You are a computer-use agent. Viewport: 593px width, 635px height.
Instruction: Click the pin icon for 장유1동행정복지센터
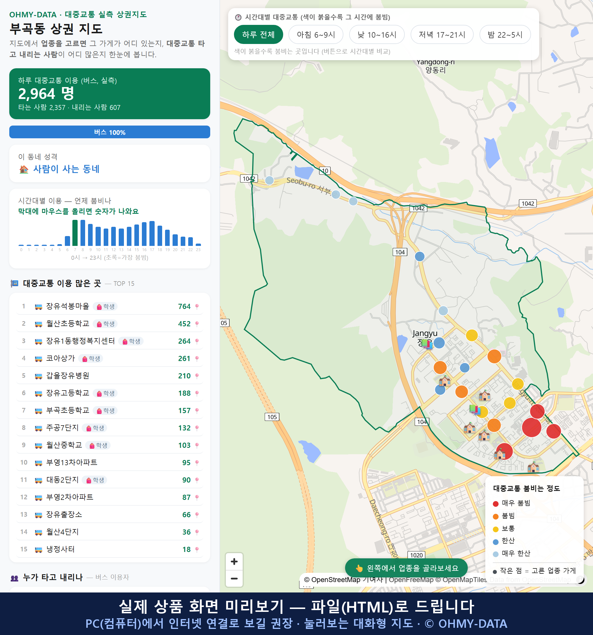pos(197,341)
